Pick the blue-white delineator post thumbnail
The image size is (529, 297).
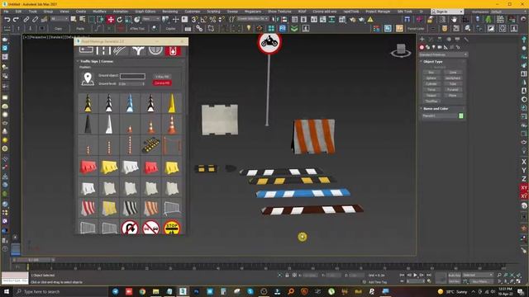pyautogui.click(x=130, y=102)
